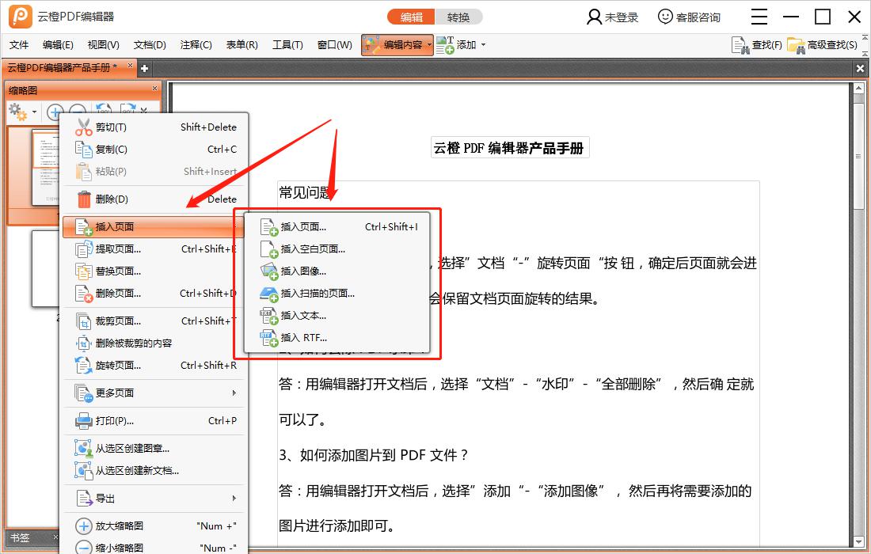Expand the 编辑内容 dropdown arrow
Viewport: 871px width, 554px height.
click(x=430, y=45)
